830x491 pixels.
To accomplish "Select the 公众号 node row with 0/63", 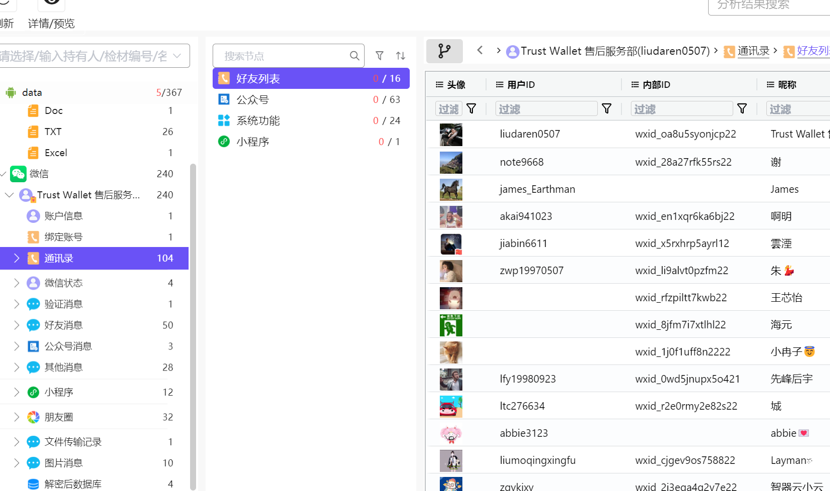I will [311, 99].
